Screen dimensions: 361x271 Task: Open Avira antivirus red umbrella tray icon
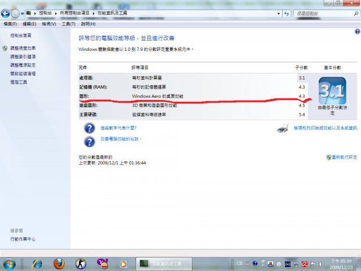coord(305,264)
